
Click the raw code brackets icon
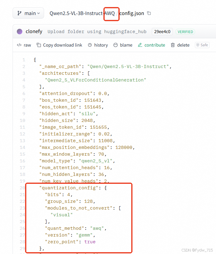coord(19,45)
